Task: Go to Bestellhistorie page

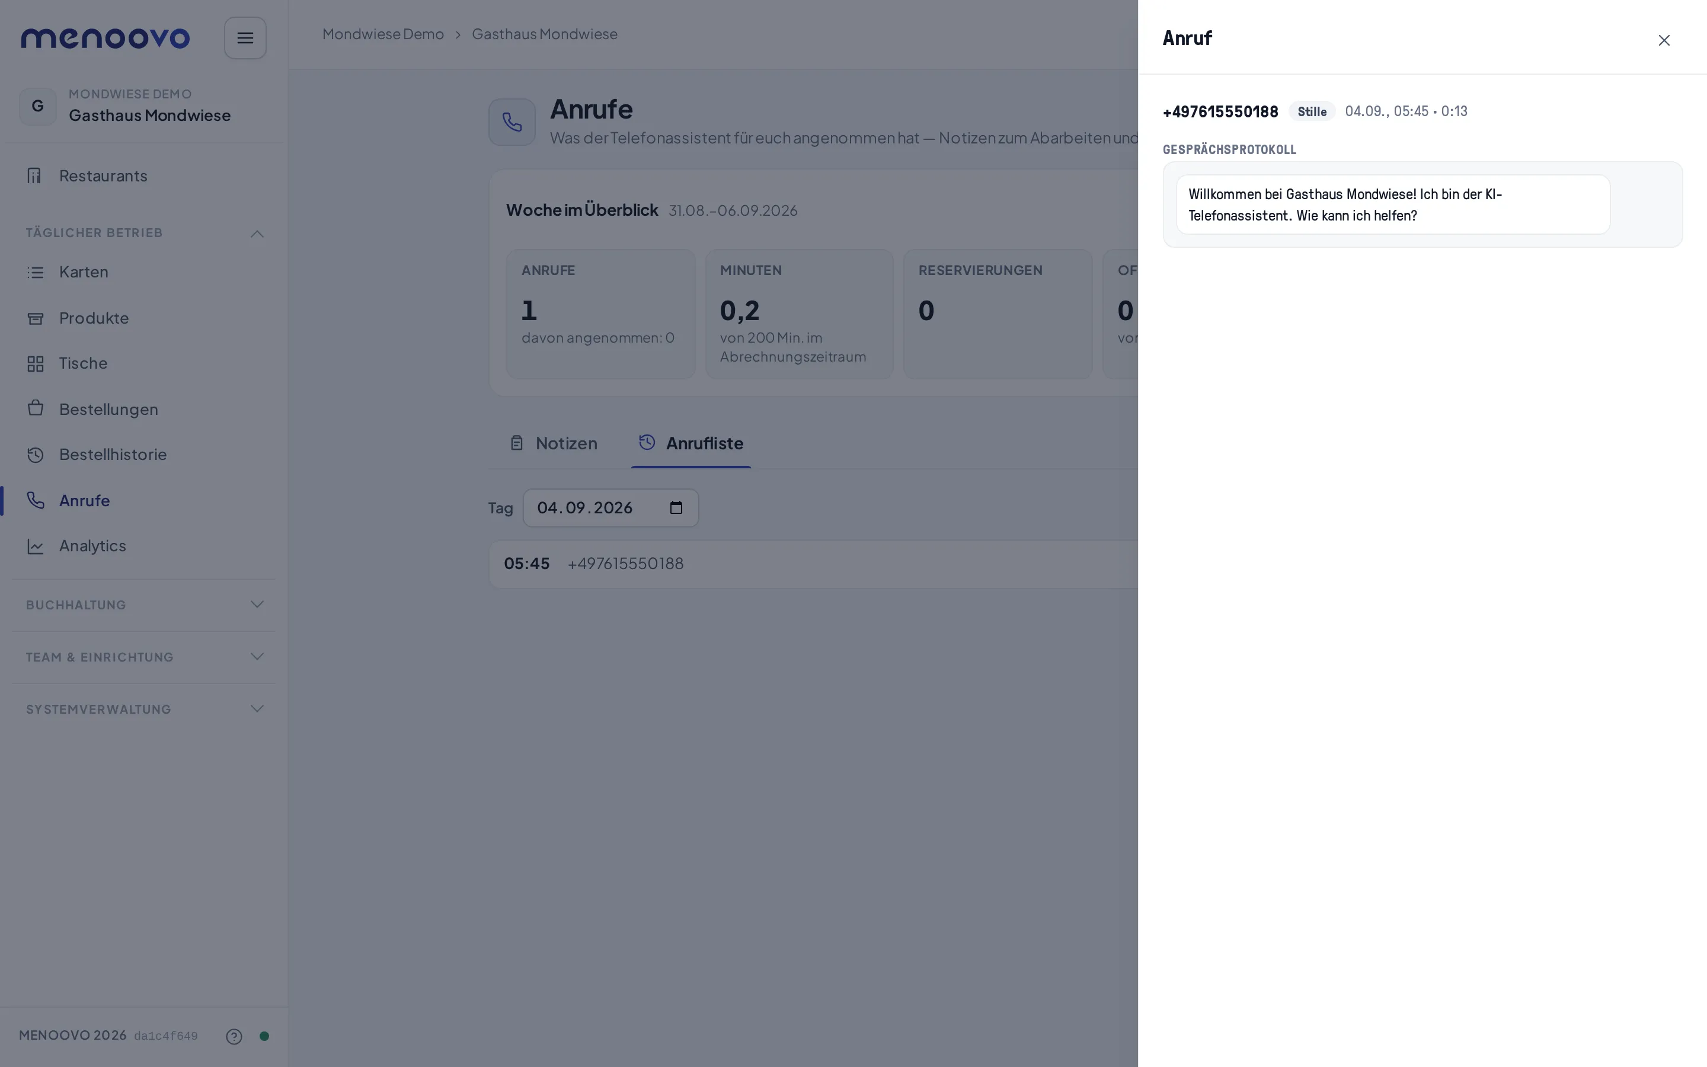Action: click(144, 455)
